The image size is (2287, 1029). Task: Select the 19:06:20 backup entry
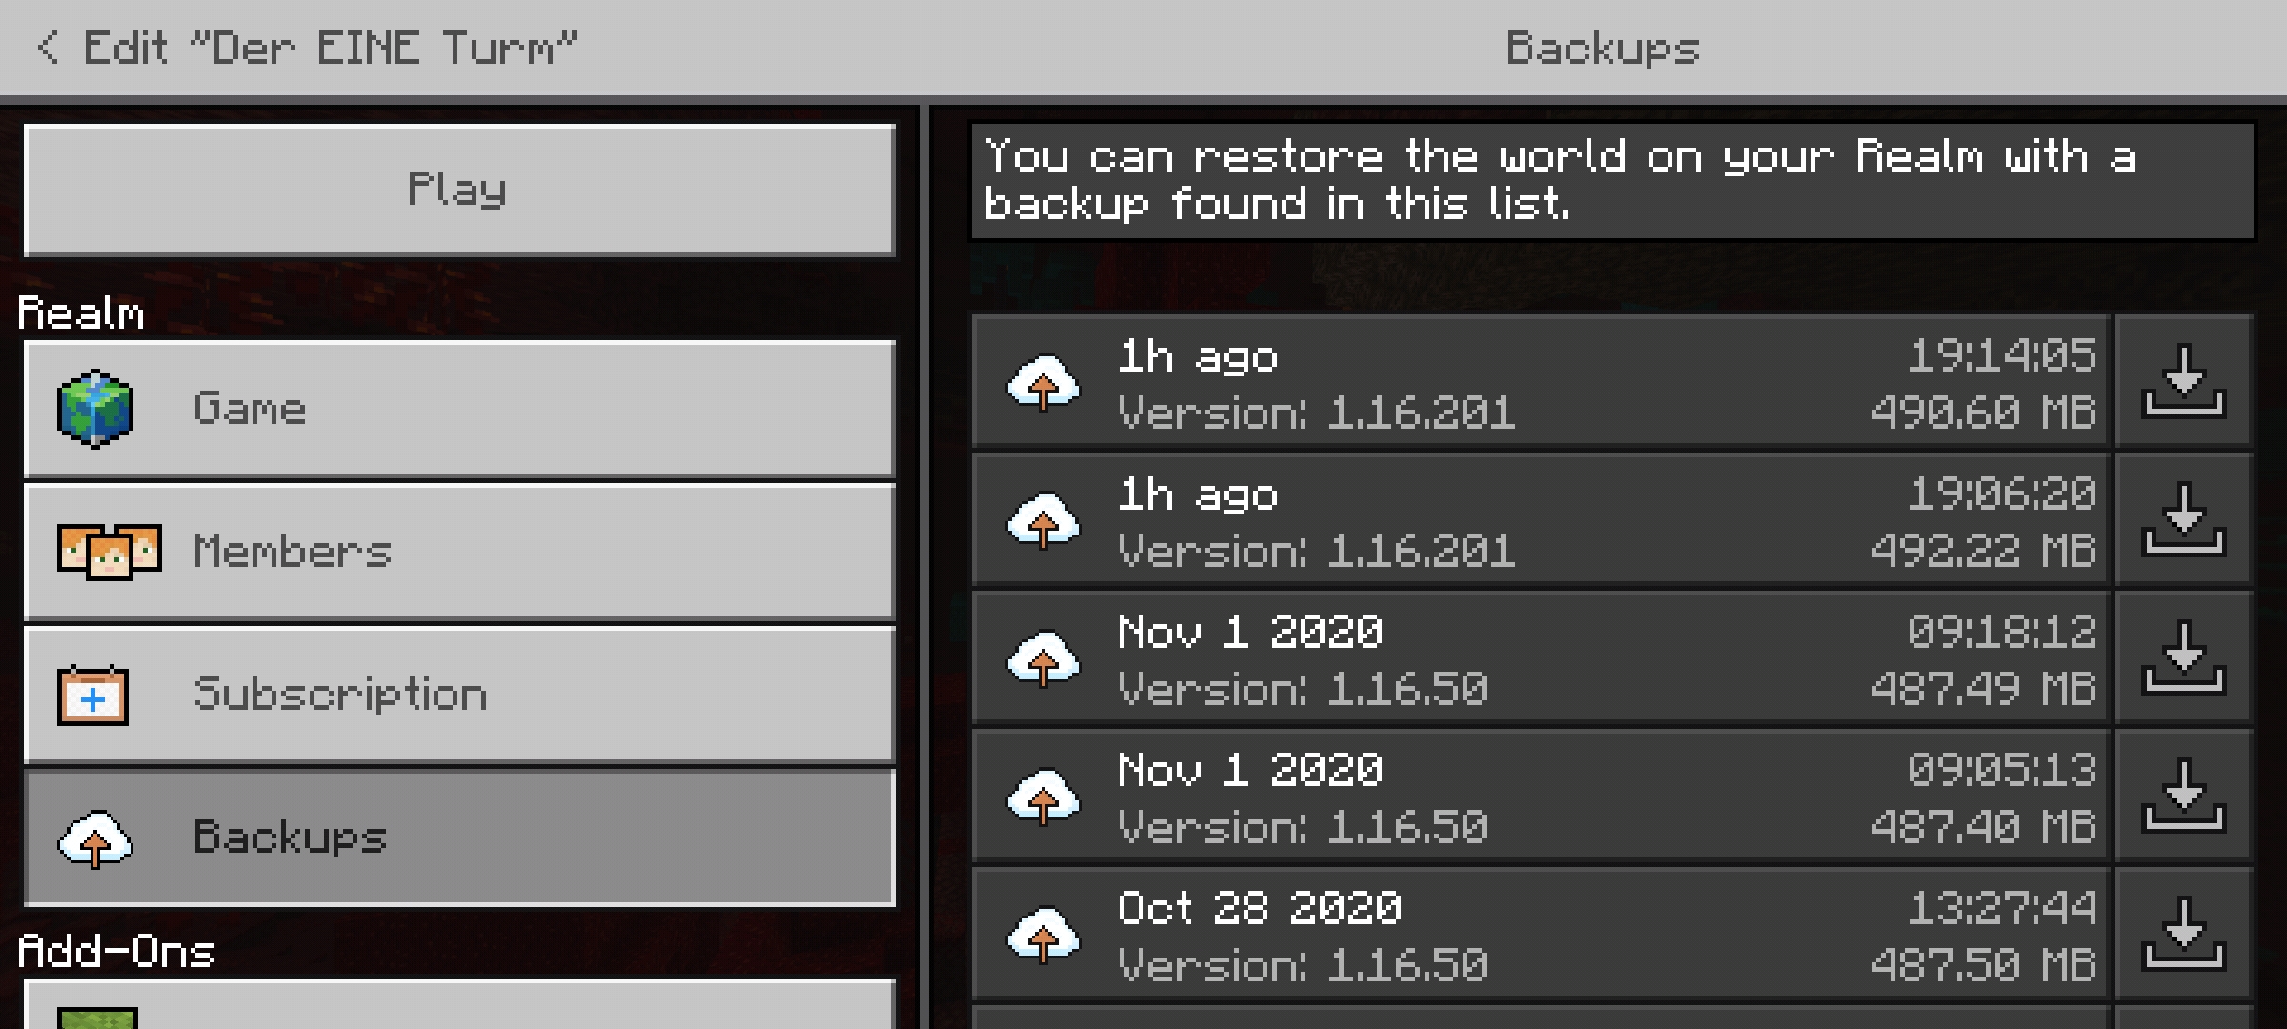[x=1541, y=519]
